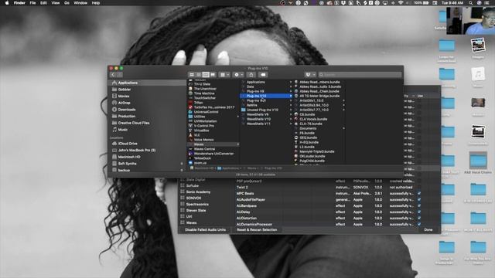Open the Edit Tags toolbar button

click(263, 75)
